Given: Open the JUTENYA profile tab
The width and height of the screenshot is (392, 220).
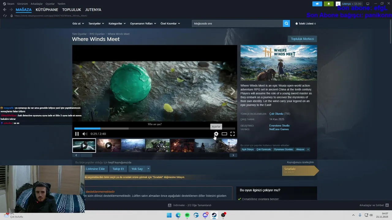Looking at the screenshot, I should 93,10.
